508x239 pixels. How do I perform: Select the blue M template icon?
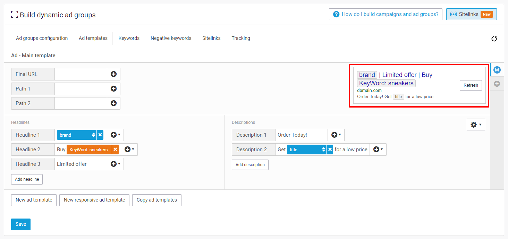click(x=497, y=70)
